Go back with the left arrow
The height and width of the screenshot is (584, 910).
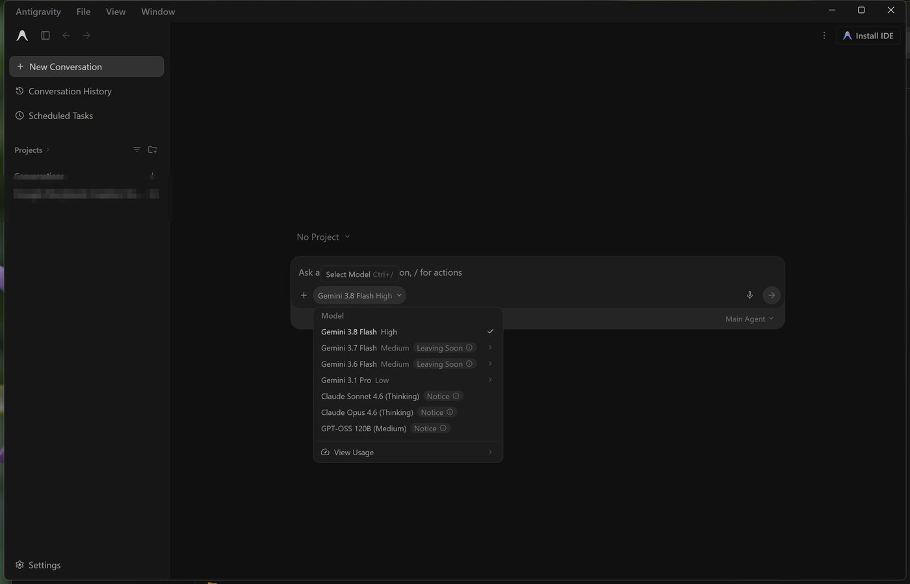point(66,36)
